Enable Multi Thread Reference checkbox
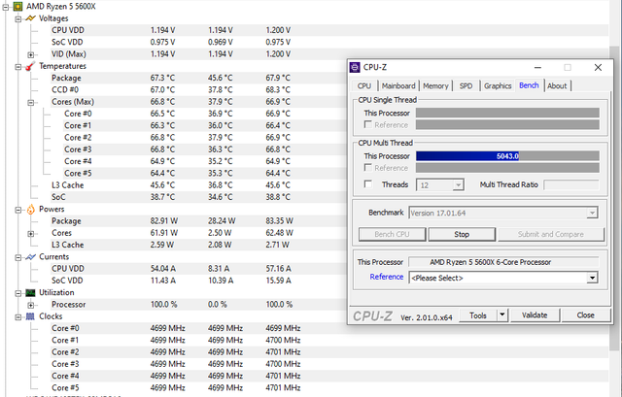The height and width of the screenshot is (397, 622). tap(367, 168)
